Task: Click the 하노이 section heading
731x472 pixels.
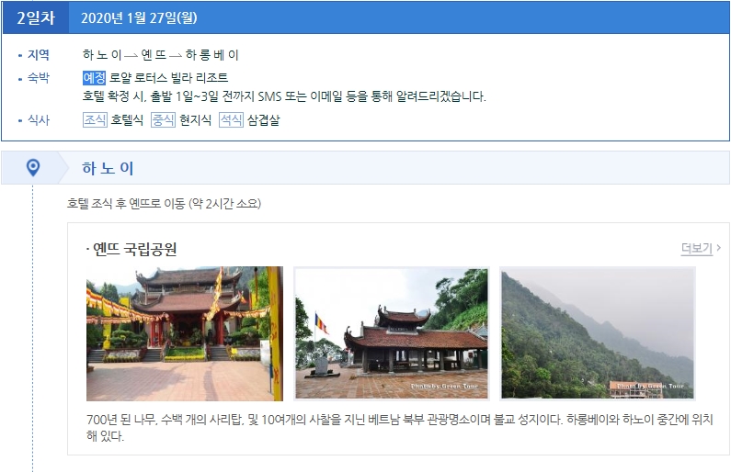Action: [108, 168]
